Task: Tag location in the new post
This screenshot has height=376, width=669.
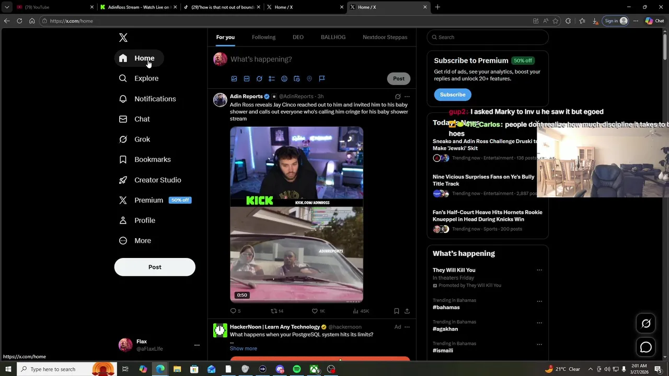Action: [x=309, y=78]
